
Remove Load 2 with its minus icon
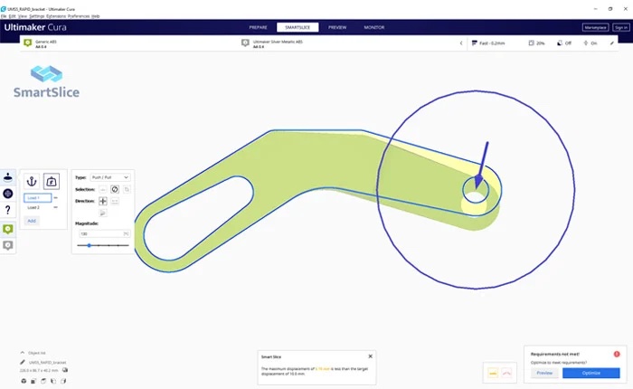point(56,207)
